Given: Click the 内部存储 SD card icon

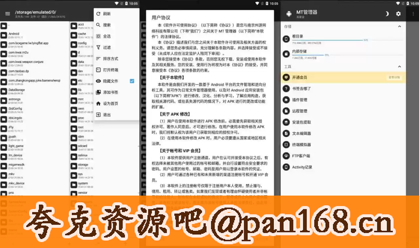Looking at the screenshot, I should point(286,53).
